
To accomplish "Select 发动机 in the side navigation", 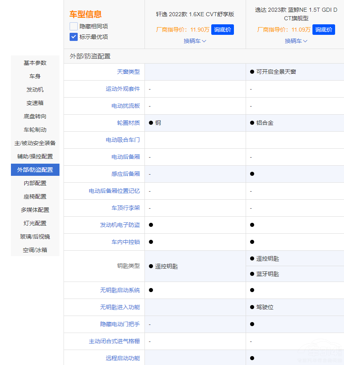I will coord(35,90).
